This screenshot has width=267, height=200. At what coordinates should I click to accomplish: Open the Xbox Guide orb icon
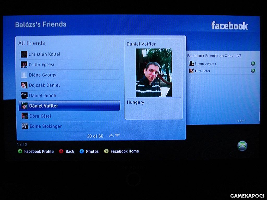[x=242, y=146]
